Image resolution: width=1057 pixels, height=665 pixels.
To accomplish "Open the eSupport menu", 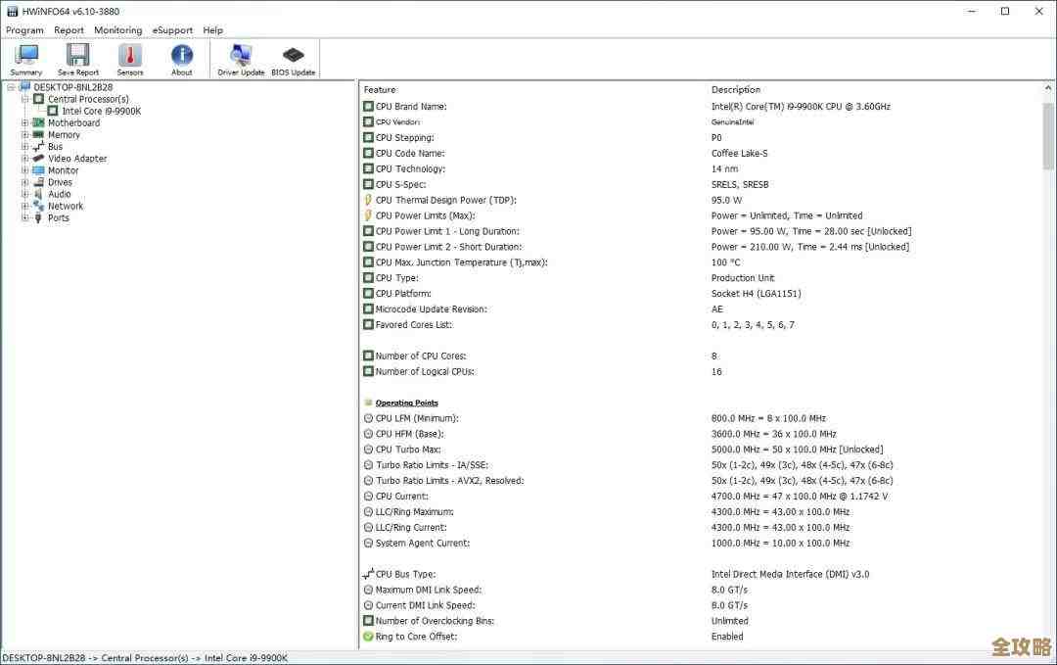I will click(x=172, y=30).
